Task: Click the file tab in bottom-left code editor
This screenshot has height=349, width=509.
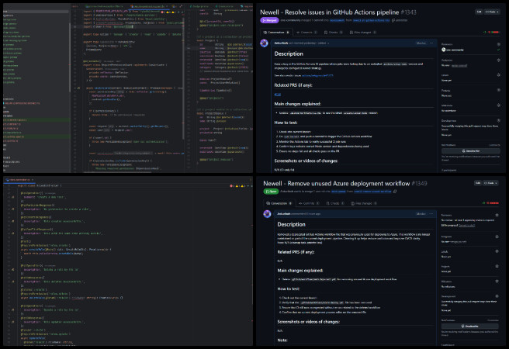Action: (19, 180)
